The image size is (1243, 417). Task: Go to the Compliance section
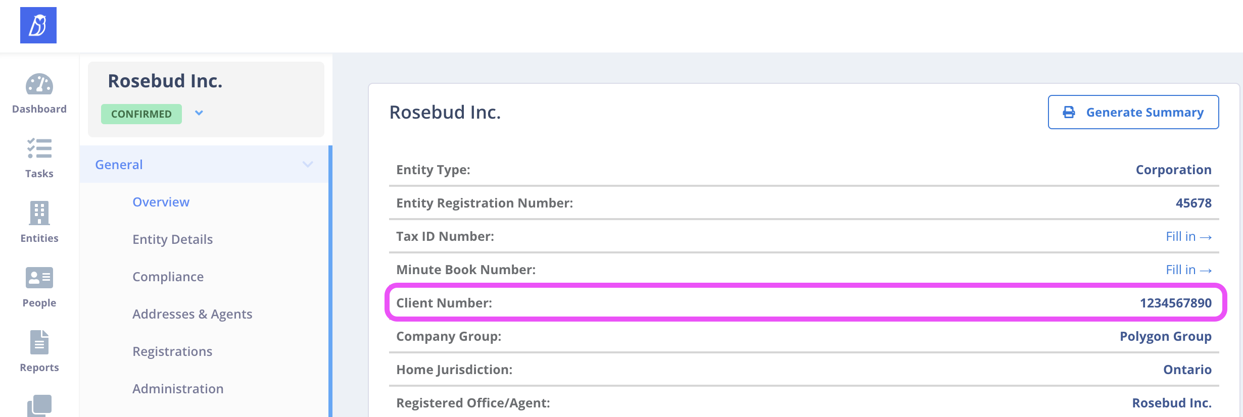[168, 277]
